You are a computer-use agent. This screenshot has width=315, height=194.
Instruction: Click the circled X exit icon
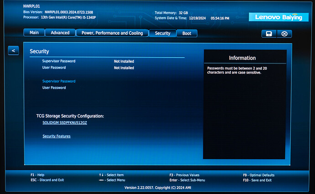pos(284,33)
